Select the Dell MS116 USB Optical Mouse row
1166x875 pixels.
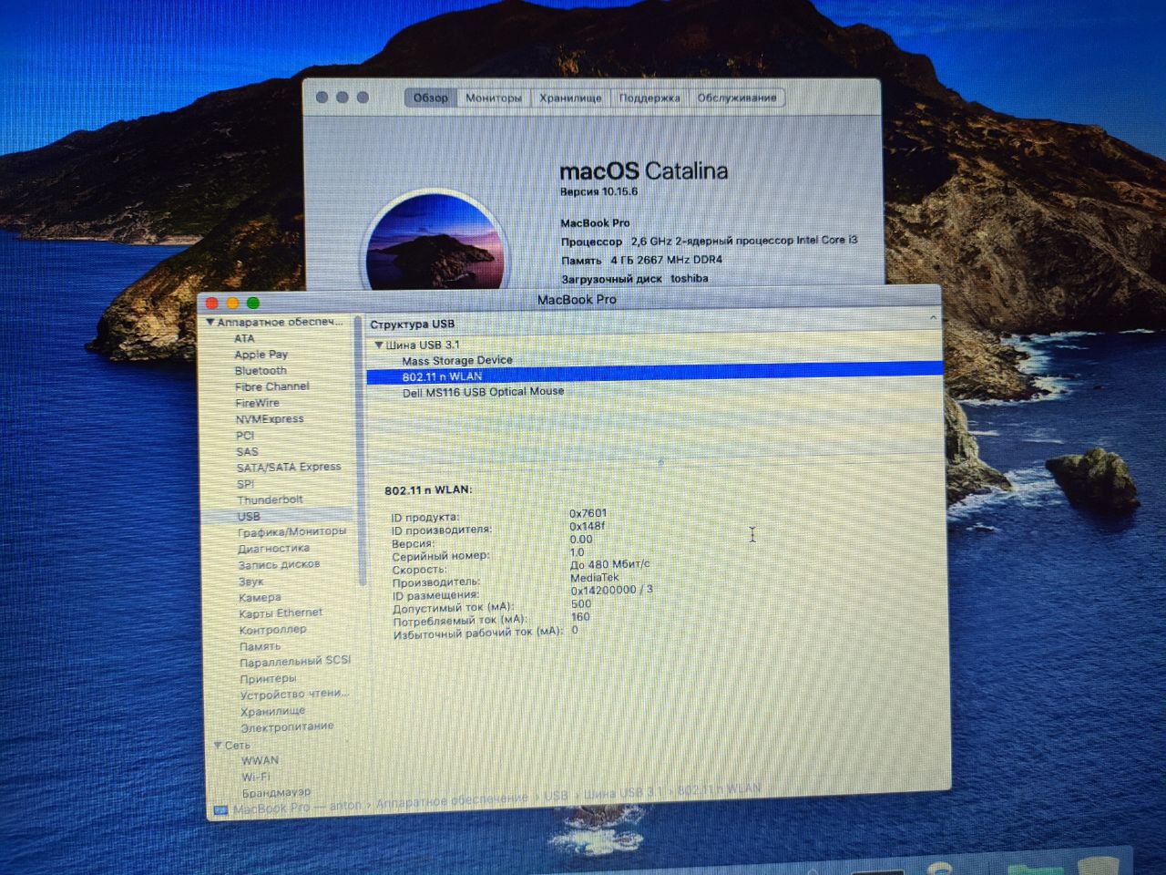pyautogui.click(x=654, y=391)
